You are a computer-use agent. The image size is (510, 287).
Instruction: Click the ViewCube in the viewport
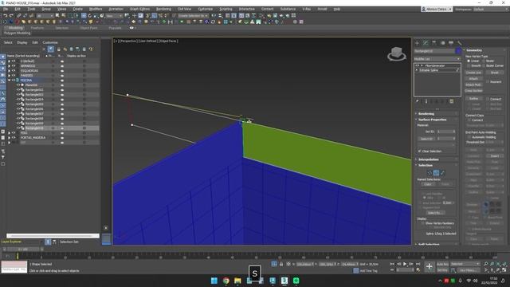pos(397,53)
